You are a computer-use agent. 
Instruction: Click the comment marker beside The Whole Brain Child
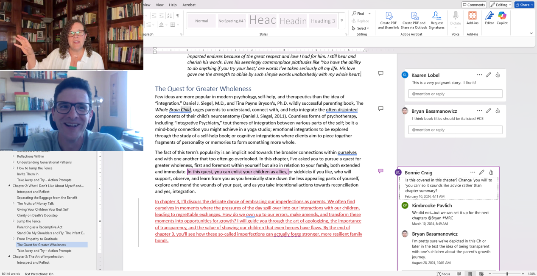click(x=380, y=109)
